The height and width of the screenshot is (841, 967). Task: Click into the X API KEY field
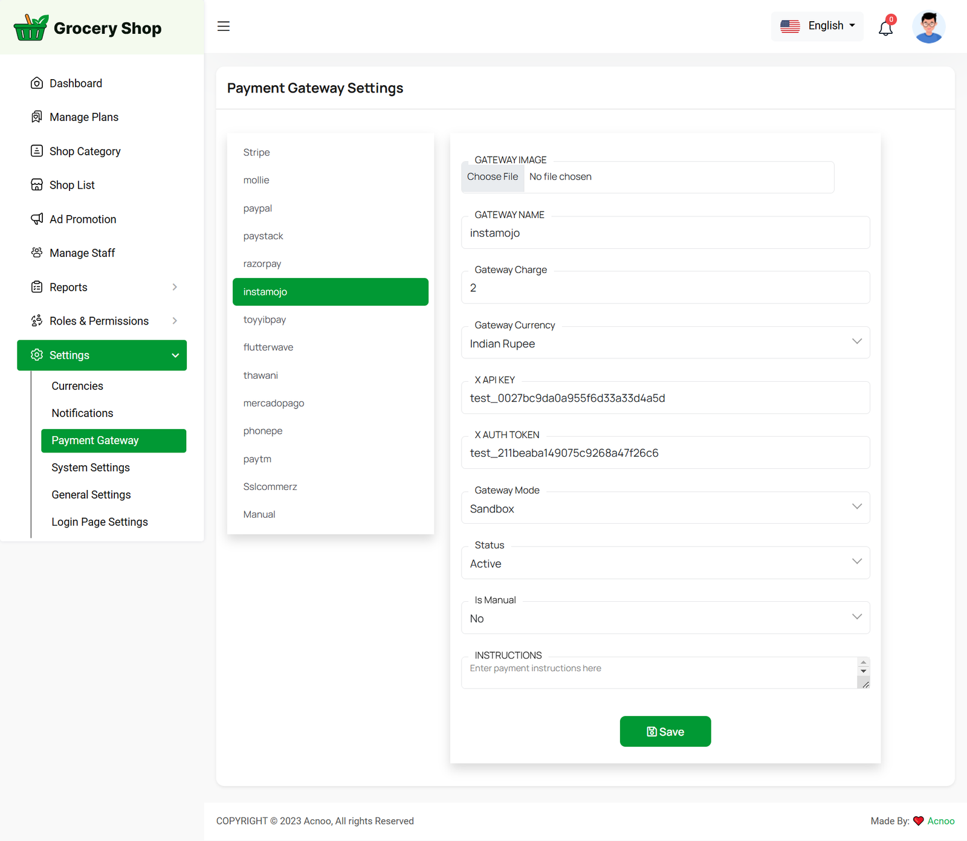(x=665, y=398)
